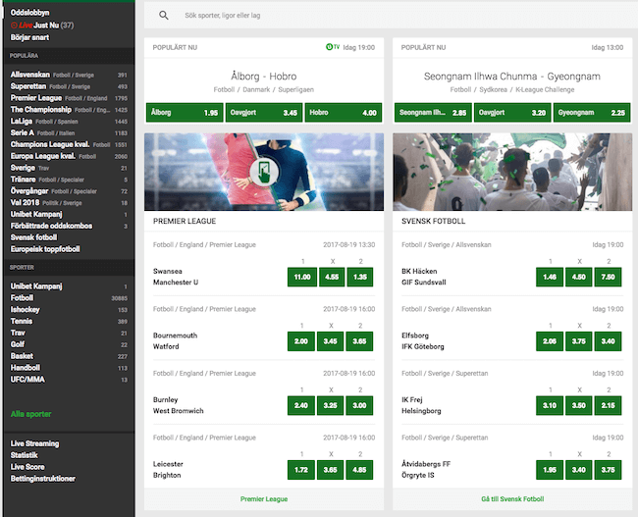The image size is (638, 517).
Task: Open Oddslobbyn in sidebar
Action: [x=29, y=13]
